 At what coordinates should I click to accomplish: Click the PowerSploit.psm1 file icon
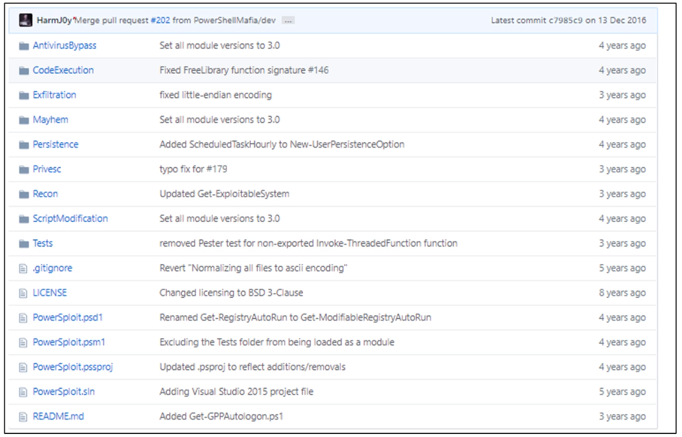coord(24,343)
